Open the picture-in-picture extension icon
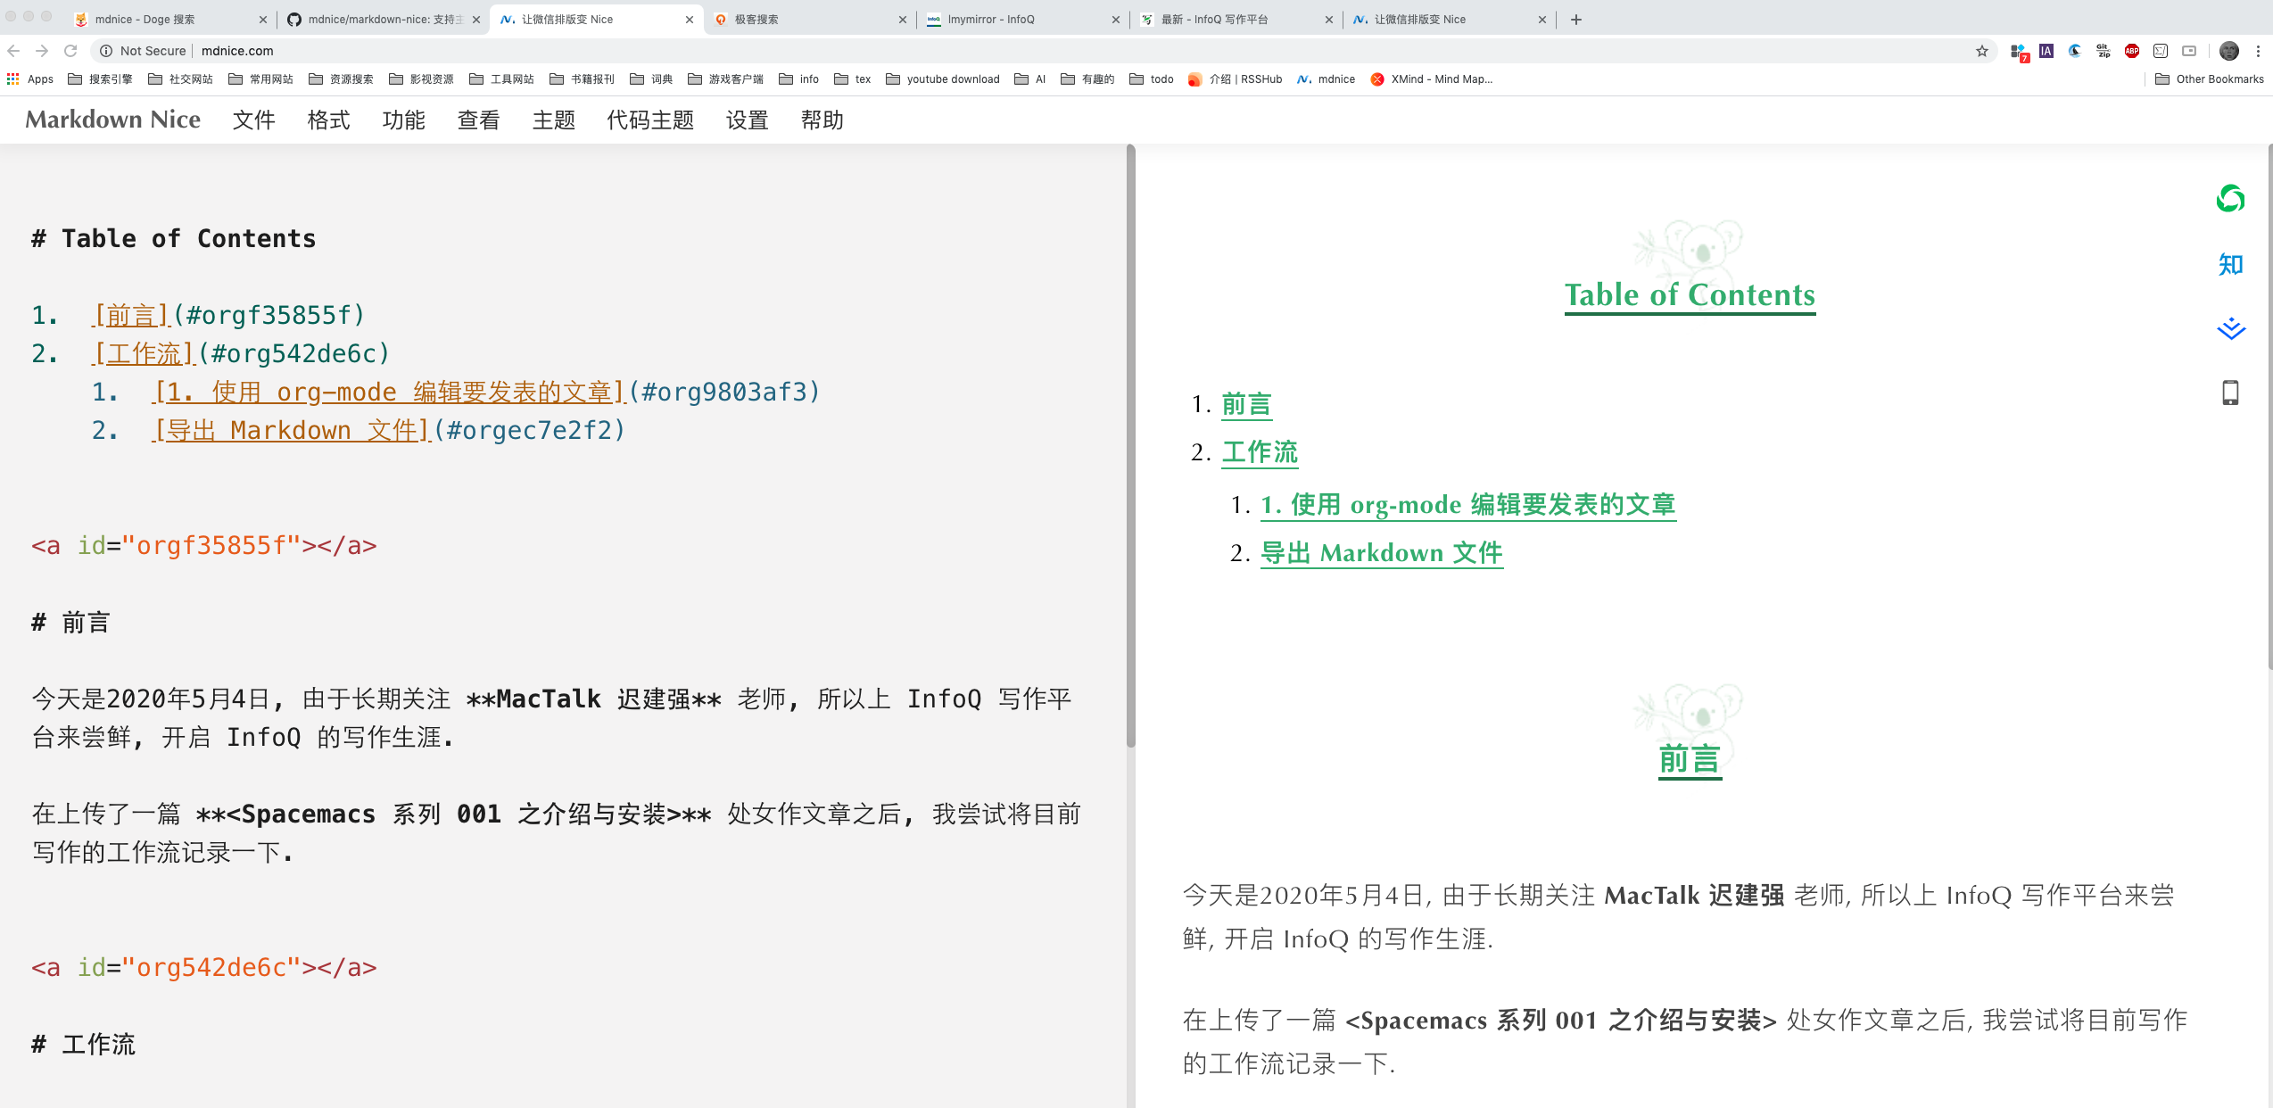 (x=2189, y=51)
